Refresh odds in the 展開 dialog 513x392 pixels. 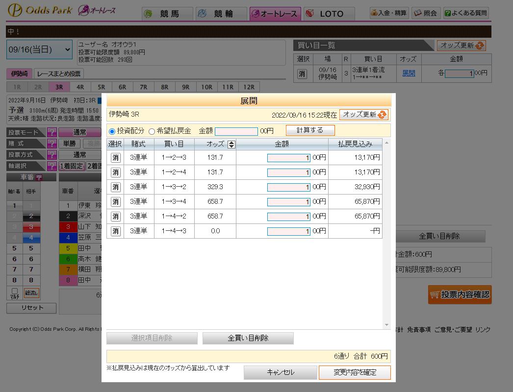coord(364,115)
